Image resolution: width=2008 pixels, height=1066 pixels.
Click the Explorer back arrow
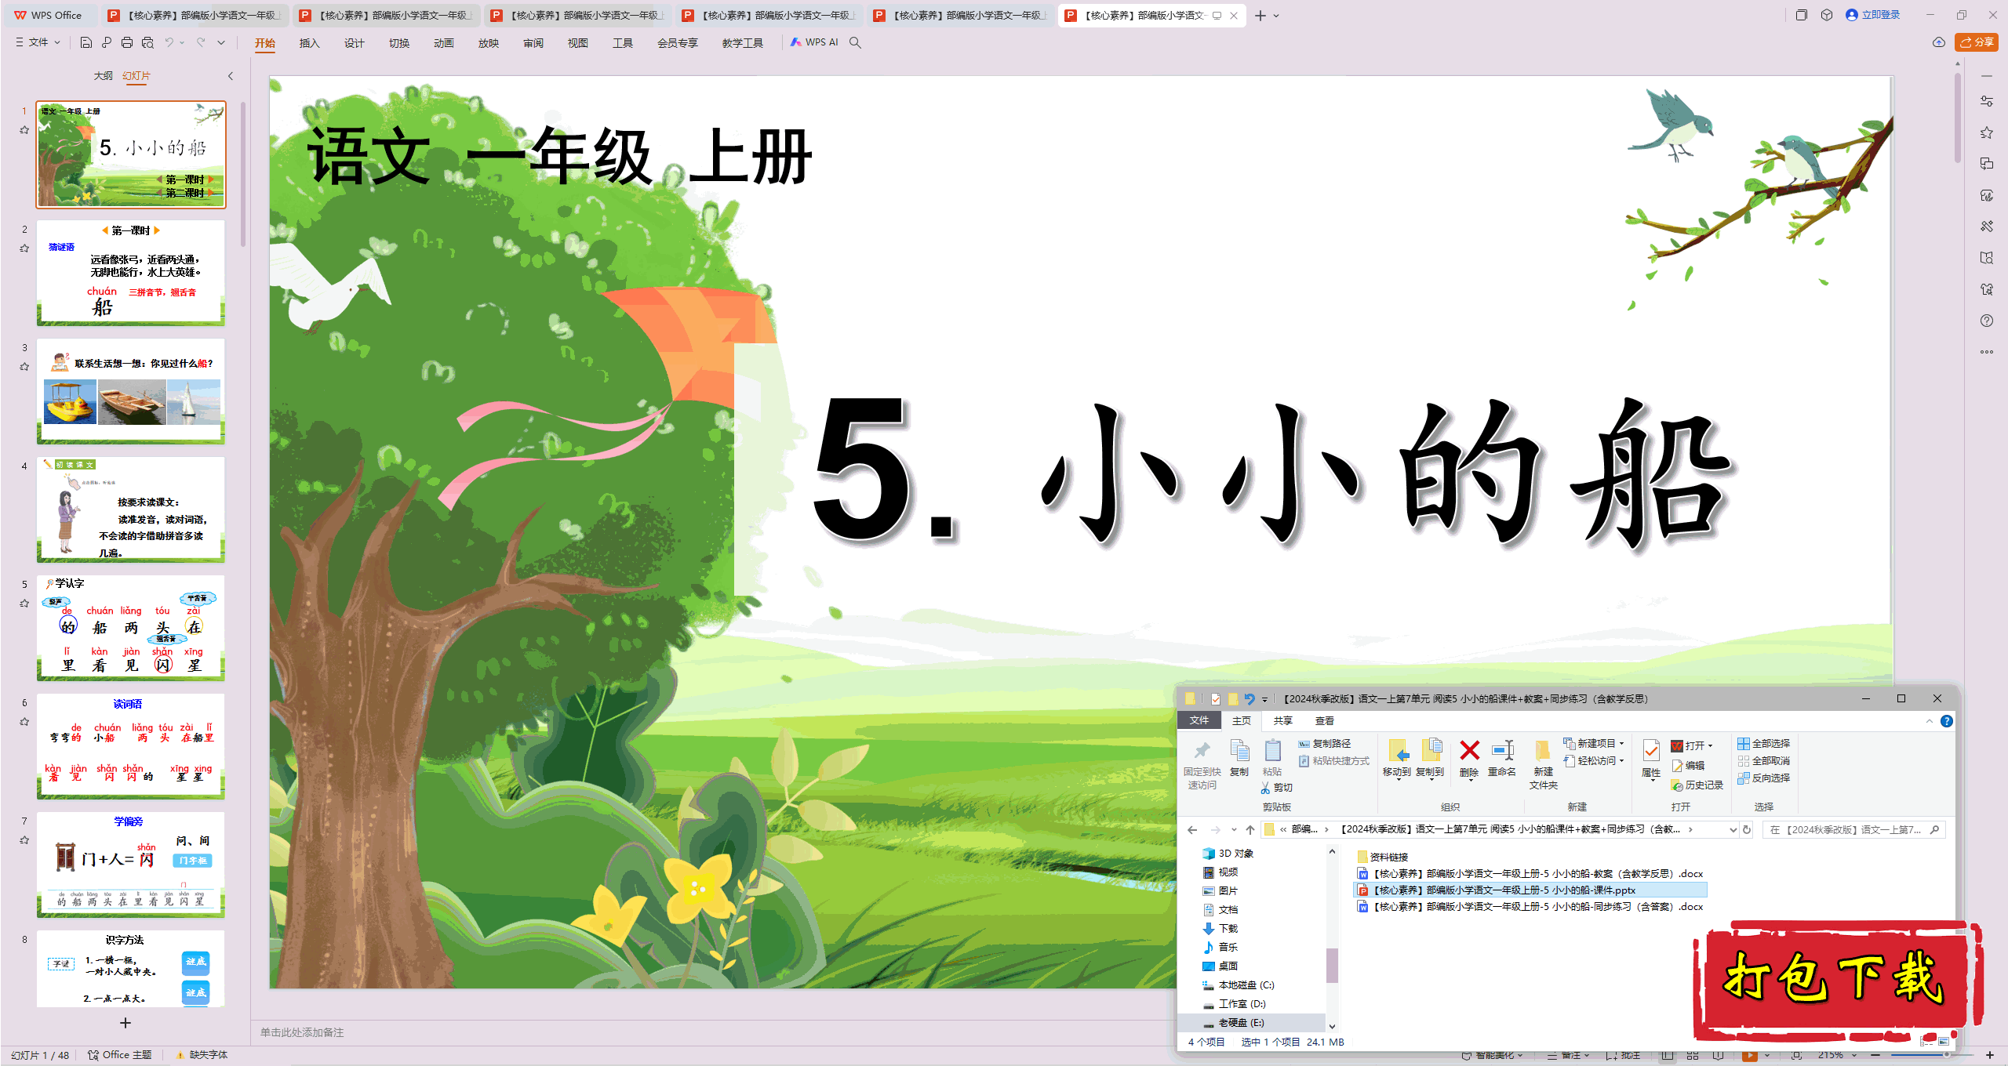coord(1192,829)
